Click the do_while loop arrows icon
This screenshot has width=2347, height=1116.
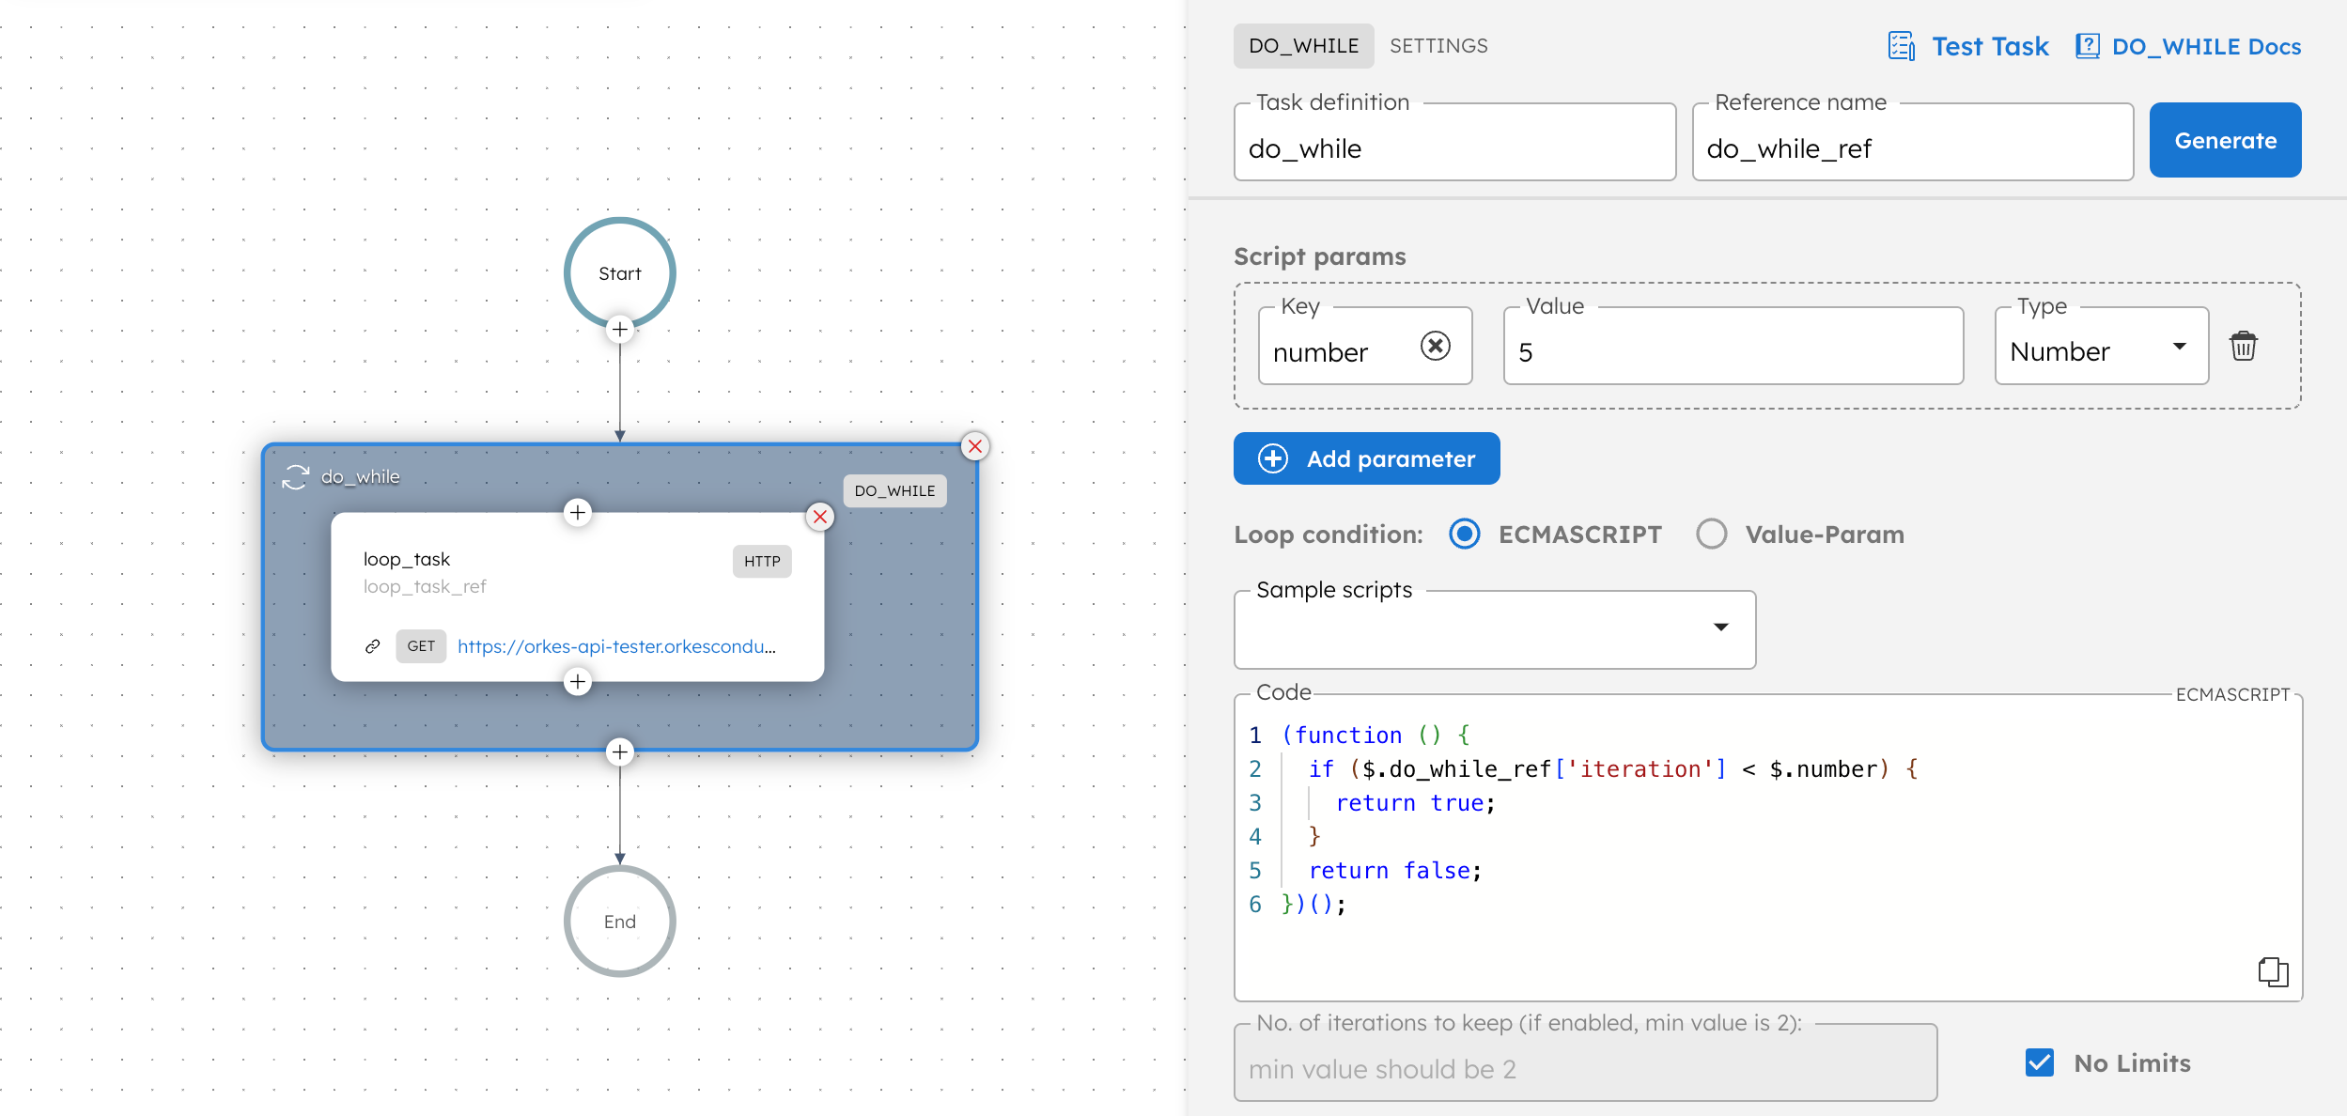[296, 477]
